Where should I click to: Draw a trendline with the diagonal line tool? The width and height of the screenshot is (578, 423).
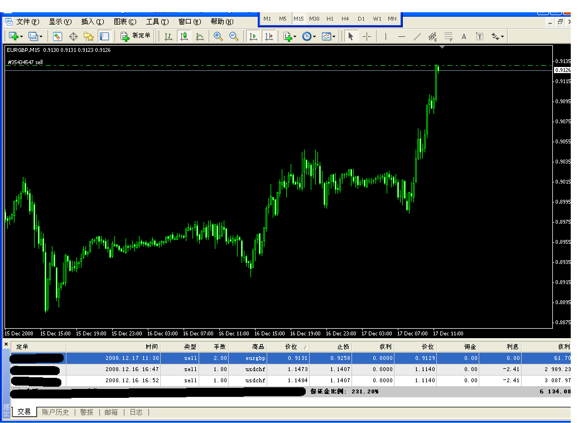[x=417, y=36]
